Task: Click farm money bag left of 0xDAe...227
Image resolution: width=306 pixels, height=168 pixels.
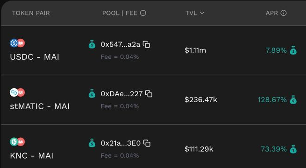Action: coord(92,93)
